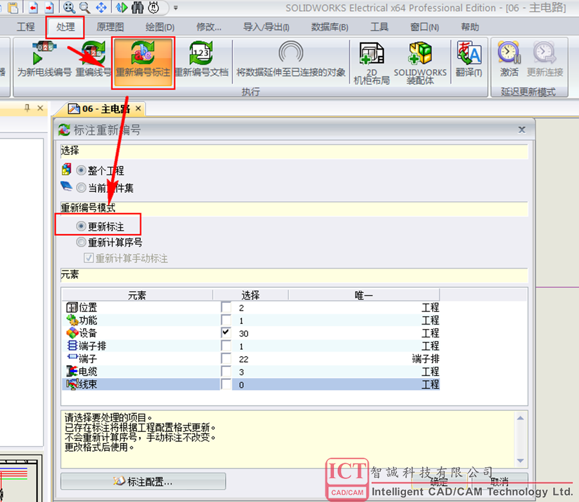Click the zoom window magnifier icon
Viewport: 579px width, 502px height.
84,7
